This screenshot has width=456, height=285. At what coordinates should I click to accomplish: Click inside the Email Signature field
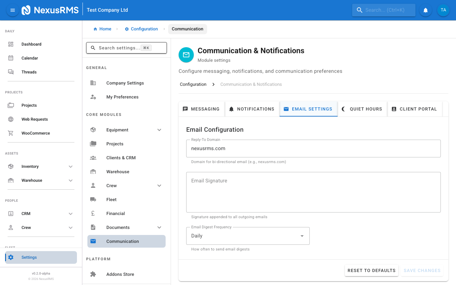pos(313,192)
